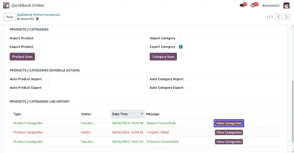Open the chat messages icon
This screenshot has width=294, height=153.
[x=242, y=6]
